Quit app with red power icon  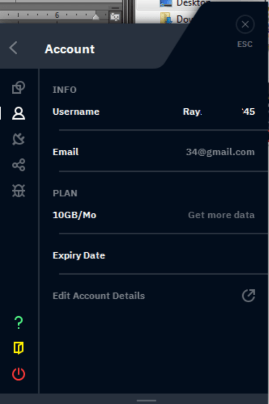pos(18,374)
